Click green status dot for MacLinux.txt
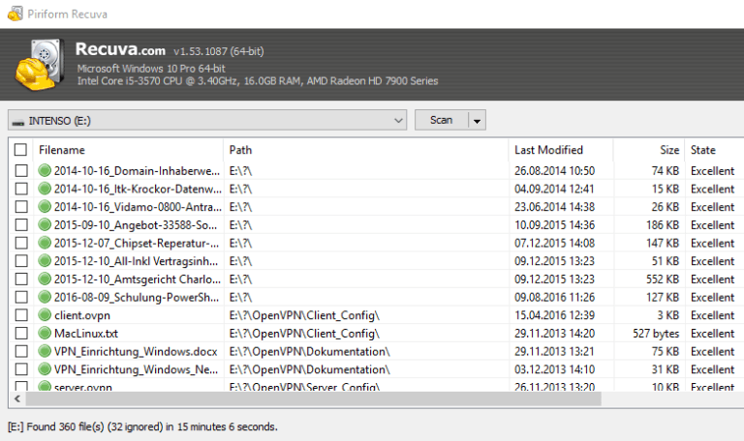 click(x=45, y=333)
